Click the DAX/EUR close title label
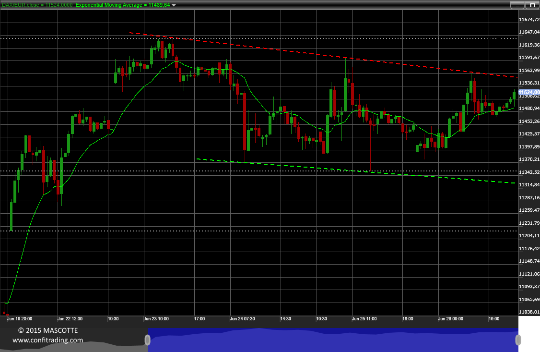 click(x=37, y=5)
